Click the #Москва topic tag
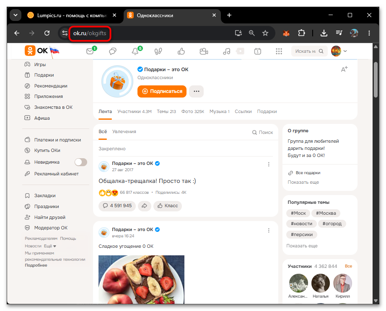The image size is (386, 311). [326, 213]
